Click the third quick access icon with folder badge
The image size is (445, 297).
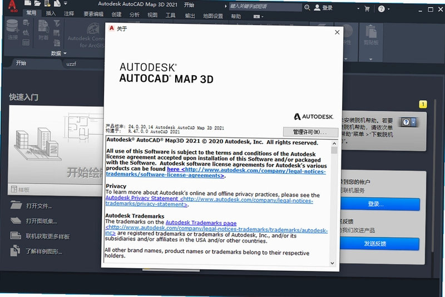click(x=47, y=3)
